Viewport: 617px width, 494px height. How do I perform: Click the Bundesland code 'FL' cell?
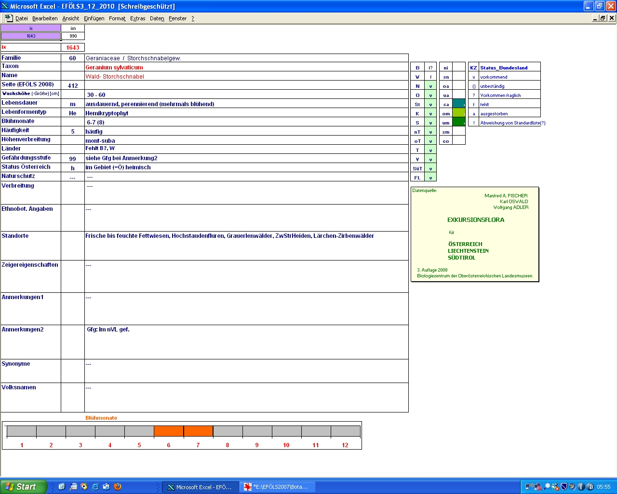tap(417, 178)
